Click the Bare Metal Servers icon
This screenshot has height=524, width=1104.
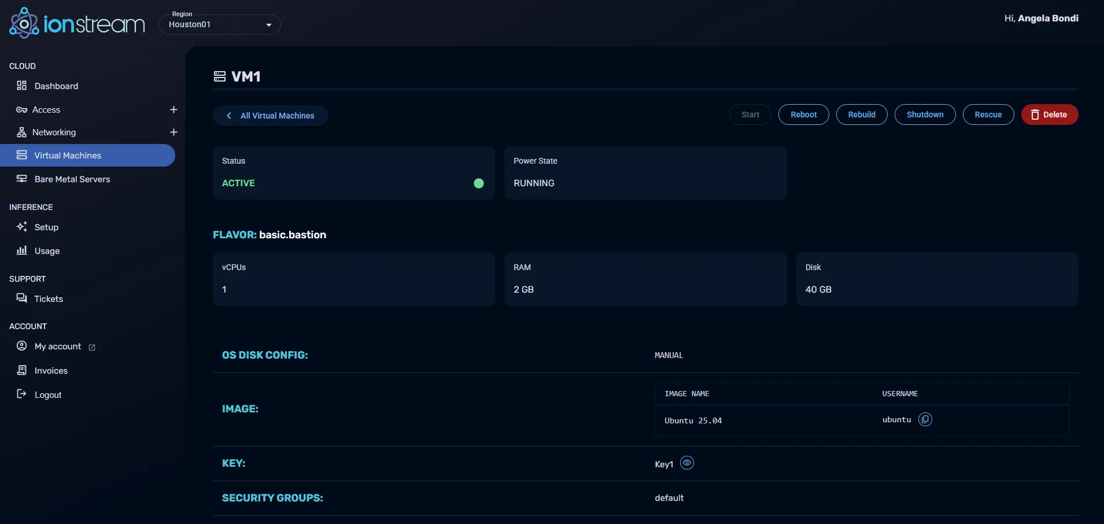click(22, 179)
